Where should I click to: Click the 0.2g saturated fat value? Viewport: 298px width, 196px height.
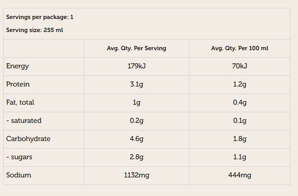(x=136, y=121)
